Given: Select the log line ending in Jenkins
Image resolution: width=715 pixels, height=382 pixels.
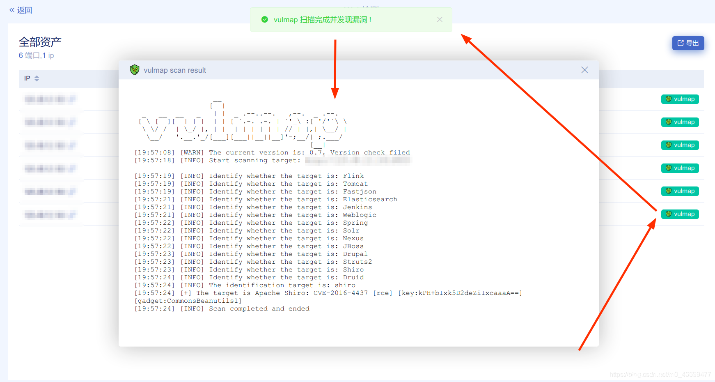Looking at the screenshot, I should (x=253, y=207).
